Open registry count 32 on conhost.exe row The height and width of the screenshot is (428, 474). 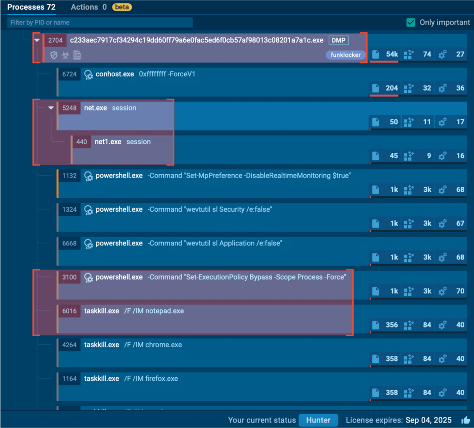[418, 88]
